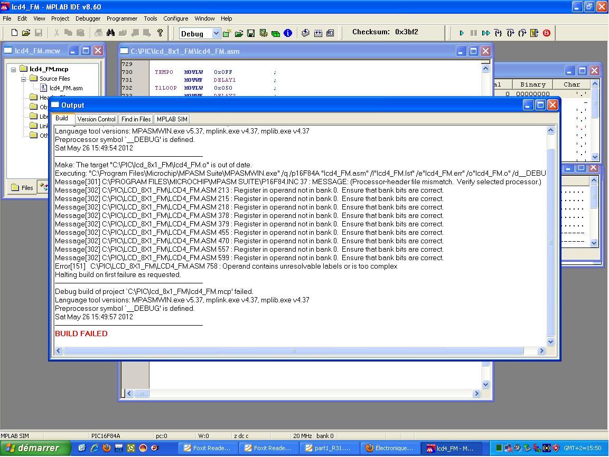This screenshot has width=609, height=457.
Task: Click the Files tab in project window
Action: (x=22, y=188)
